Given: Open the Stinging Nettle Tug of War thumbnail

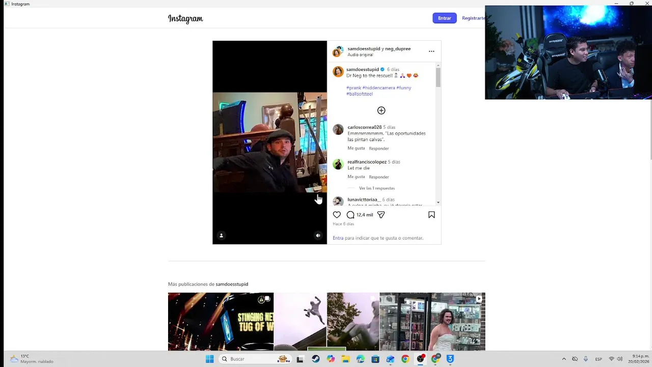Looking at the screenshot, I should coord(221,322).
